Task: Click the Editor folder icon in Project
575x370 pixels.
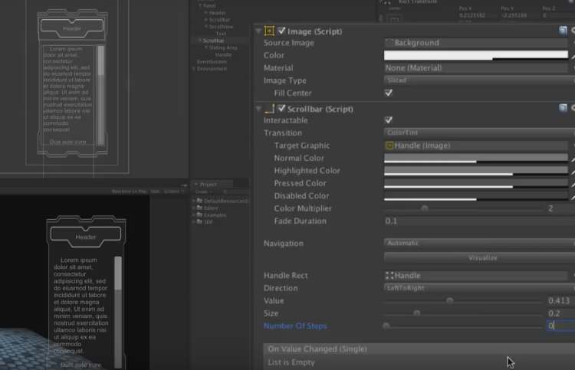Action: coord(199,208)
